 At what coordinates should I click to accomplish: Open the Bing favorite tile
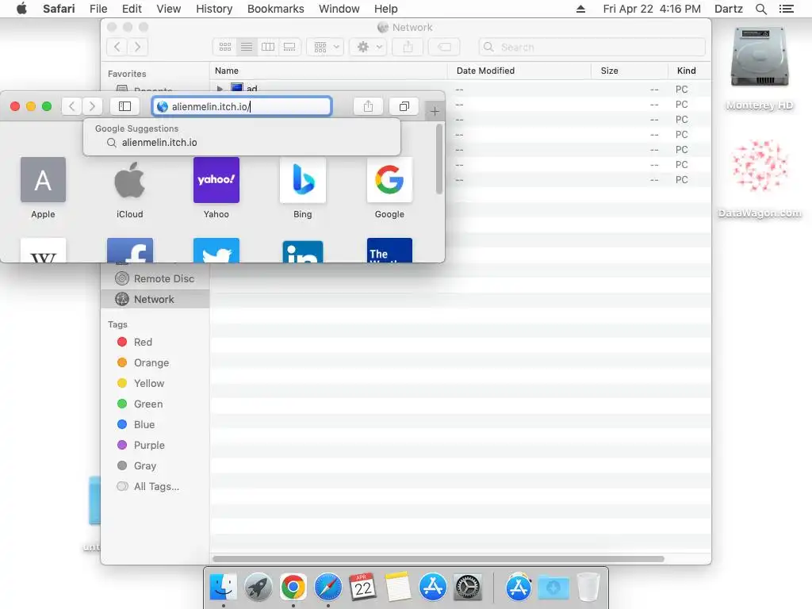303,187
